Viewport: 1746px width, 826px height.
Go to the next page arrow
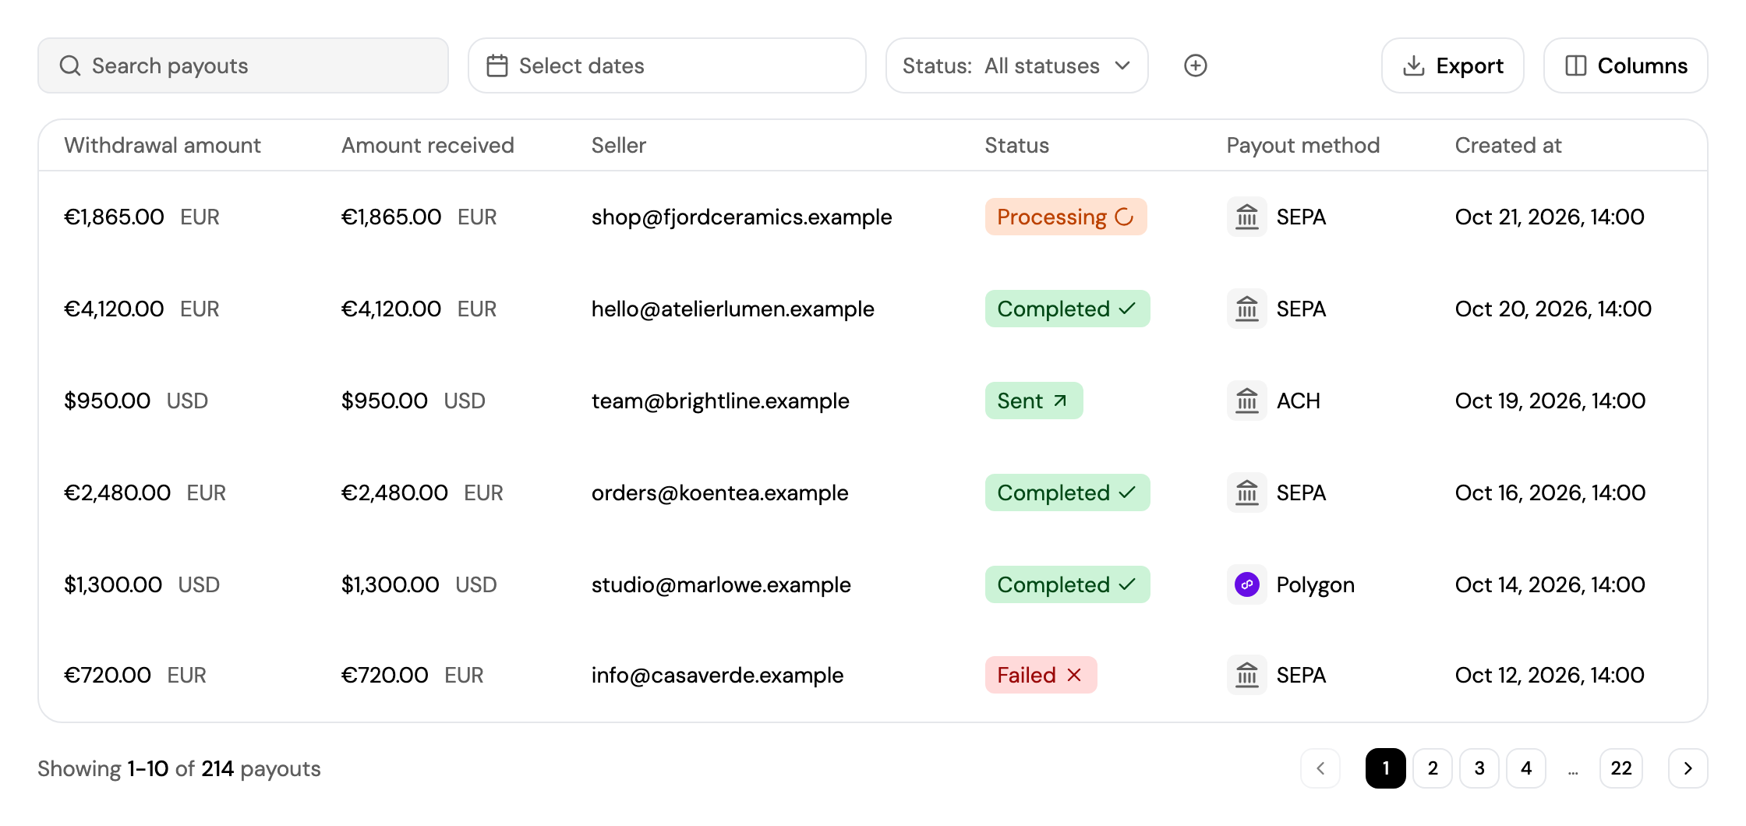(x=1688, y=768)
